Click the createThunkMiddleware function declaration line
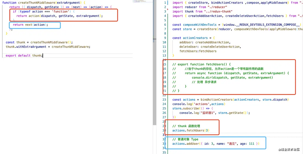This screenshot has height=154, width=303. coord(44,3)
